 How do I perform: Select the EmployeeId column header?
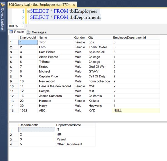[28, 38]
